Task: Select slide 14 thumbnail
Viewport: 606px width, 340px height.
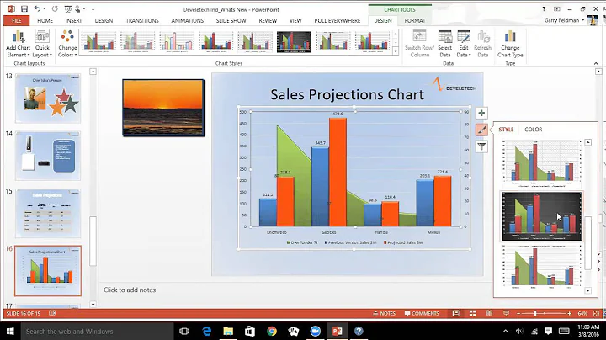Action: pos(48,156)
